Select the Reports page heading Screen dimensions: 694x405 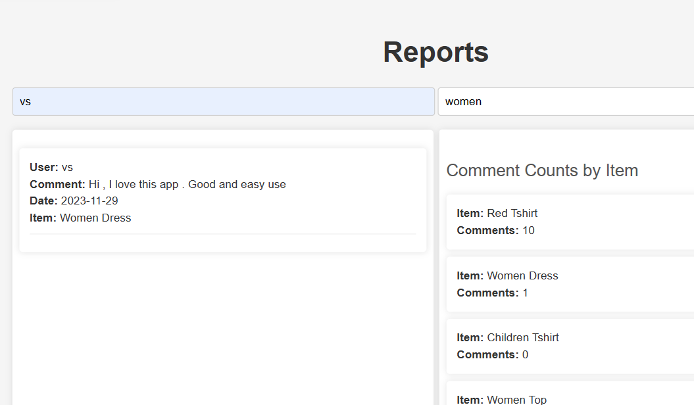(x=435, y=52)
